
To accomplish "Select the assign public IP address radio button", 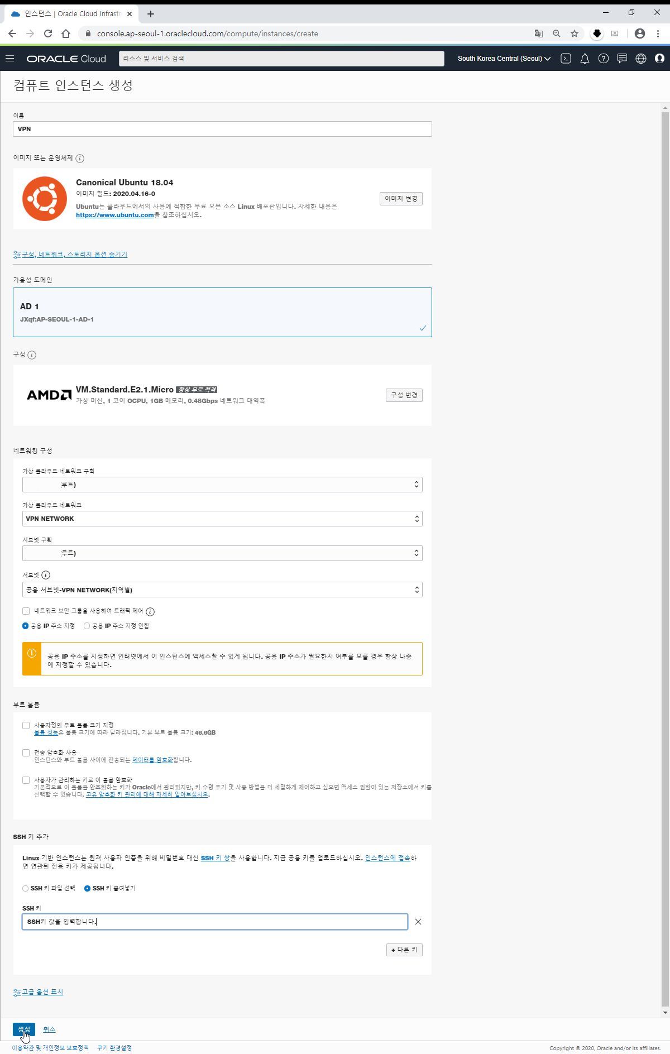I will click(25, 626).
